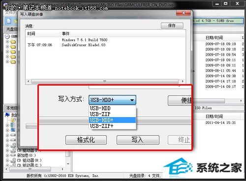The height and width of the screenshot is (181, 246).
Task: Select the row dated 2009-07-18 09:18
Action: (x=220, y=49)
